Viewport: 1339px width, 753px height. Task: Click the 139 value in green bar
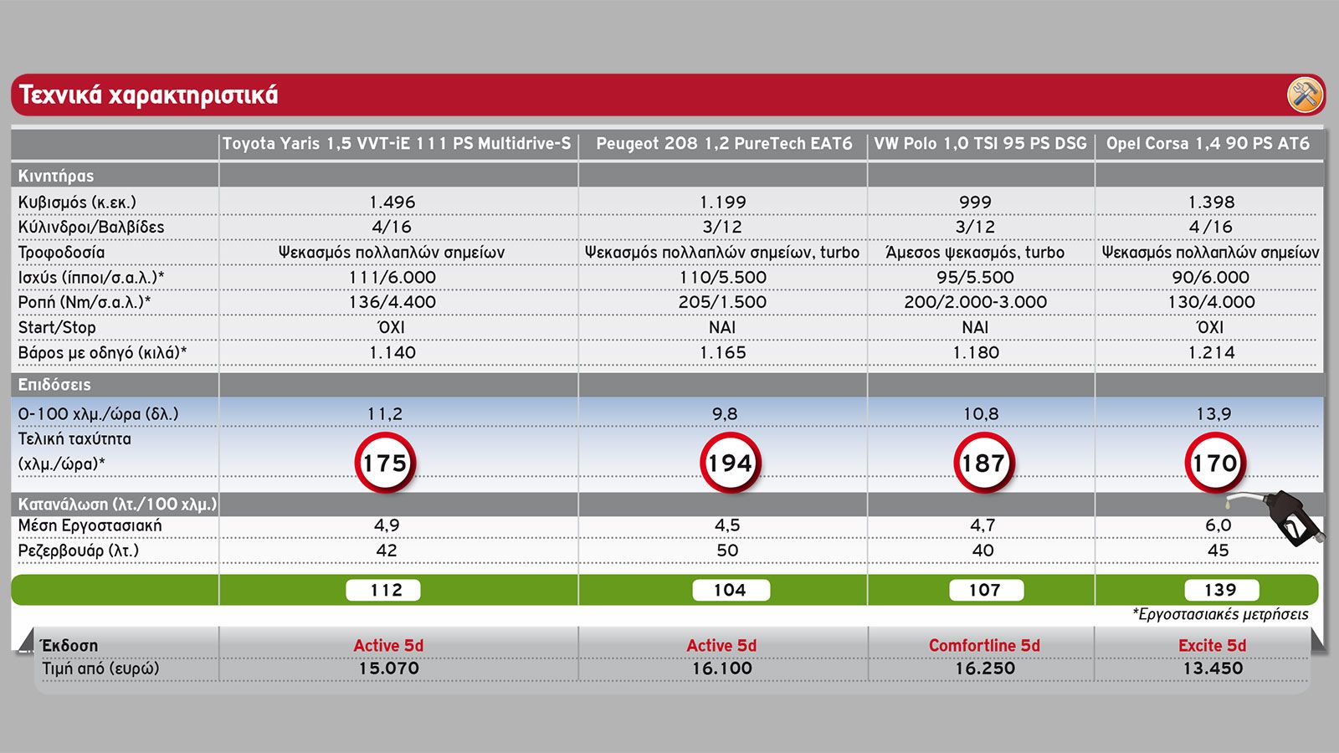(x=1221, y=590)
